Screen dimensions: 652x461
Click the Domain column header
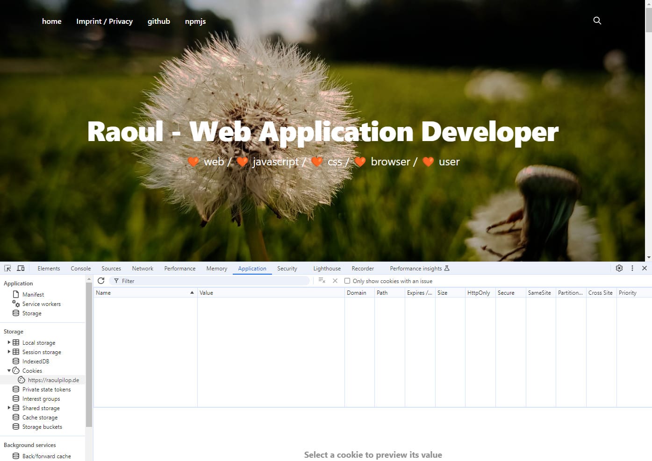(x=359, y=292)
